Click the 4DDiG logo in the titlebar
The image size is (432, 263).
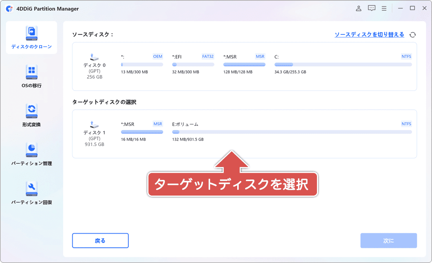click(9, 8)
